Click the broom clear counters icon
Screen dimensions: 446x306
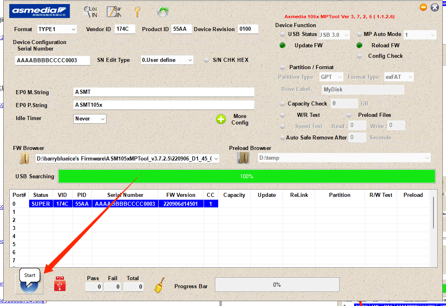point(159,285)
